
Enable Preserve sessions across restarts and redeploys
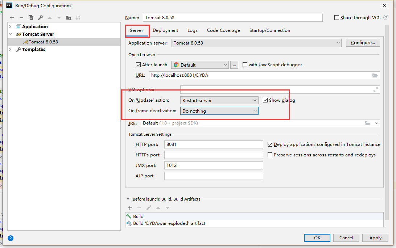tap(270, 155)
